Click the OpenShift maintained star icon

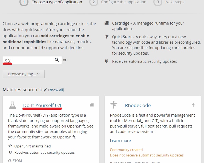(x=10, y=146)
